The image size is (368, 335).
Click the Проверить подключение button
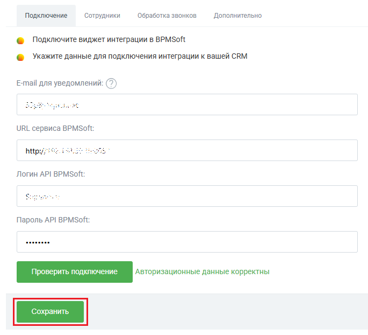(75, 272)
